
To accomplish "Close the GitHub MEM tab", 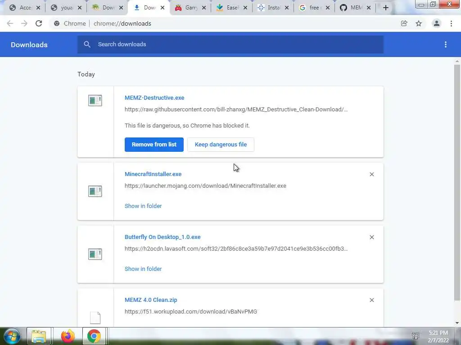I will (x=369, y=8).
